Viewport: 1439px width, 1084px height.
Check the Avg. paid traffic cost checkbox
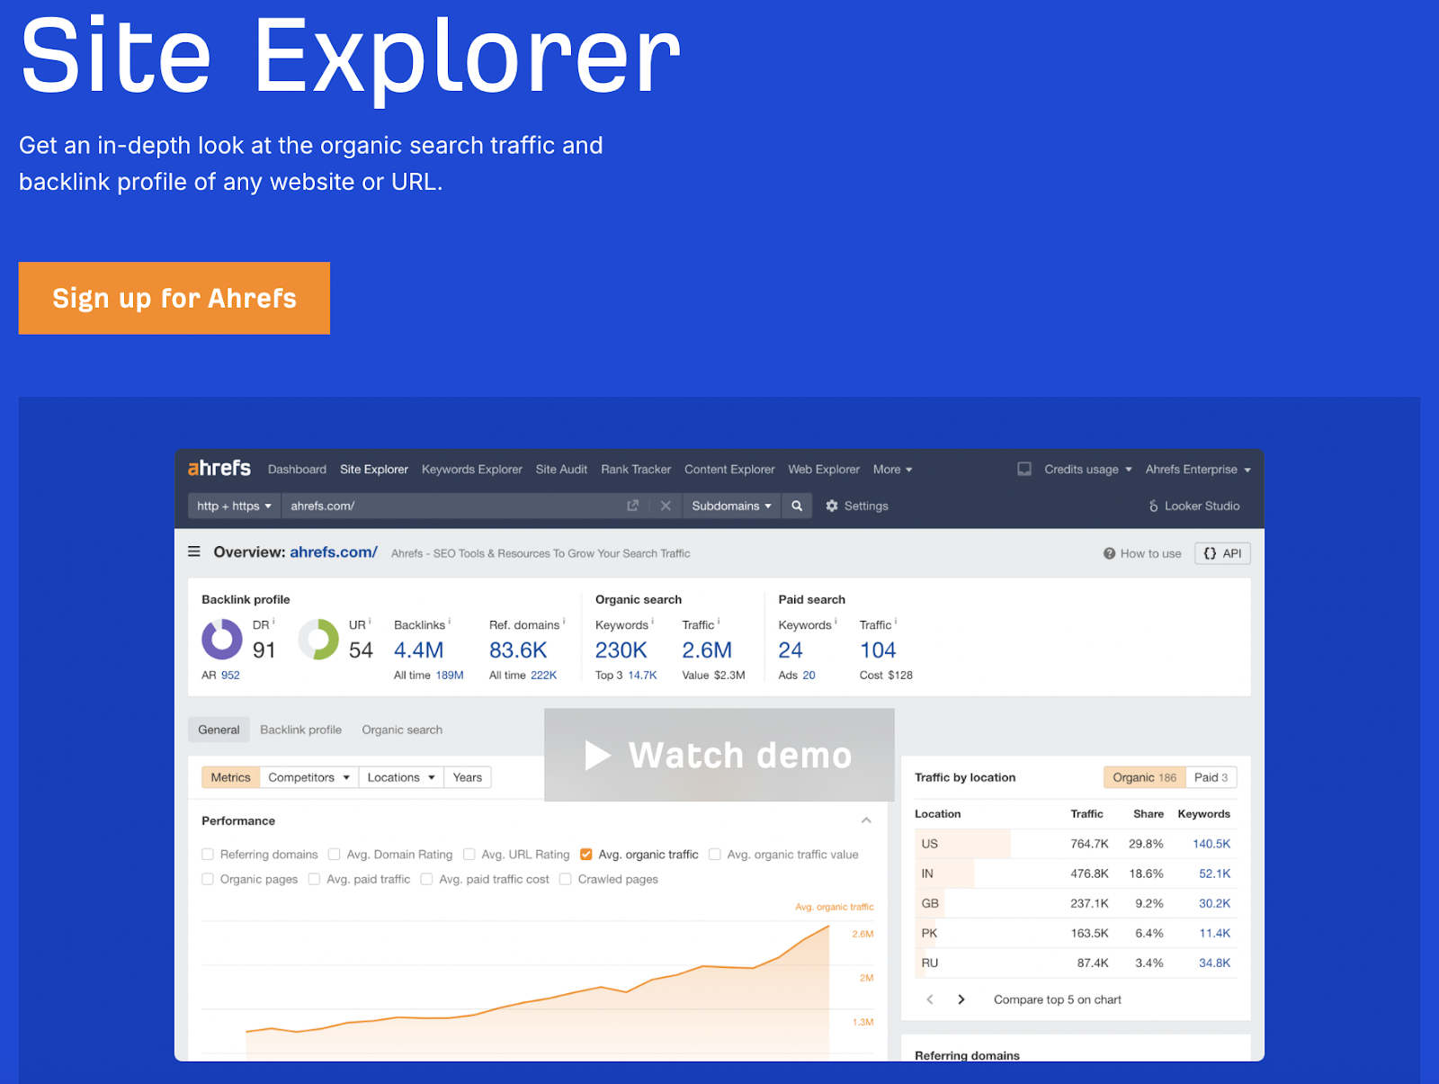coord(426,879)
